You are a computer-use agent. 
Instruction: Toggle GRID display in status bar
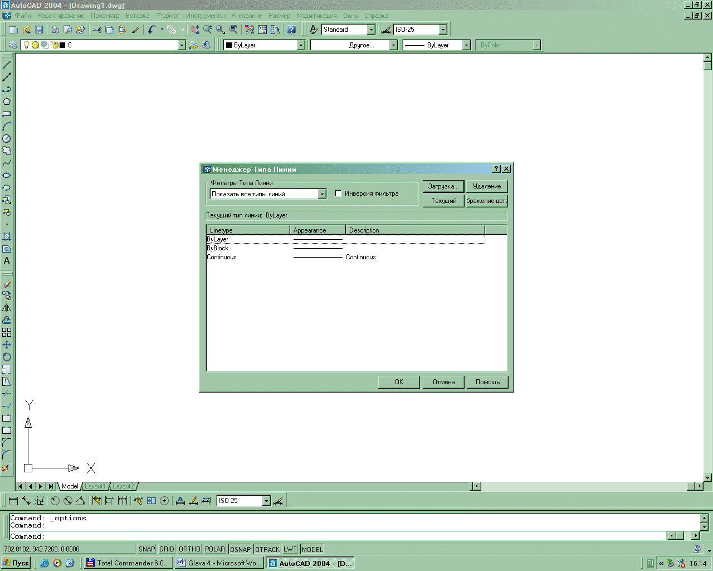[167, 549]
